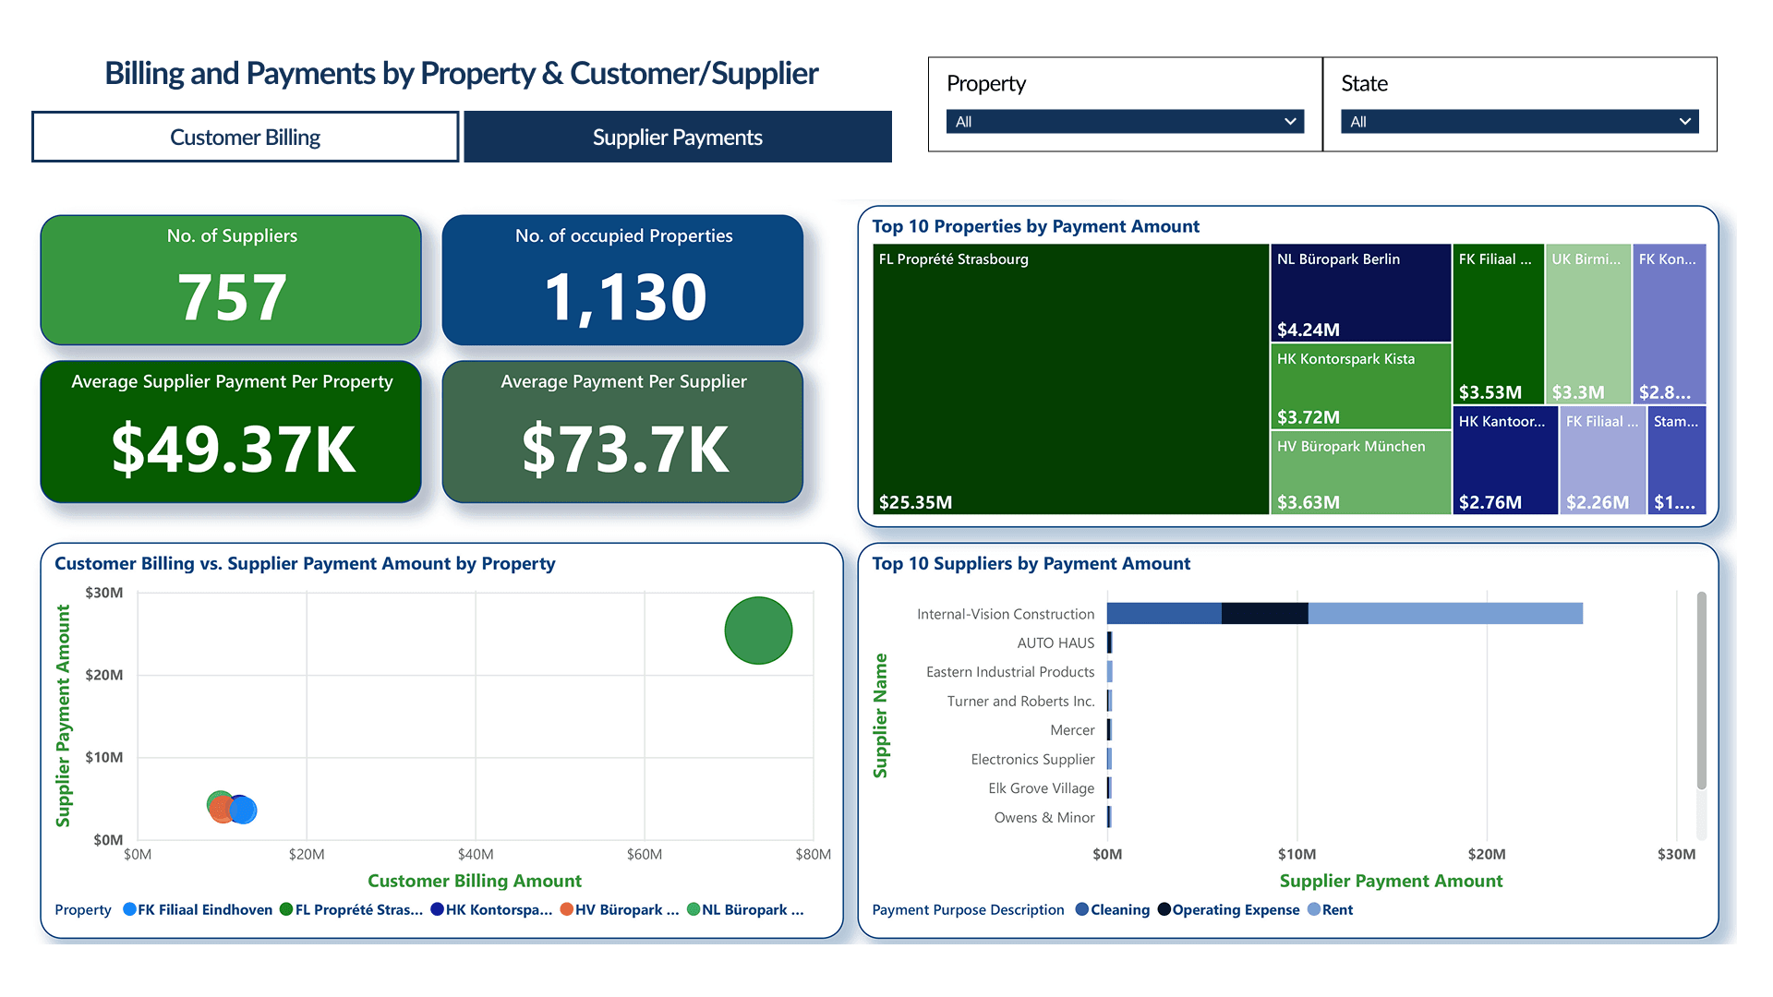Click the large green bubble in the scatter chart
The height and width of the screenshot is (997, 1773).
pos(758,631)
